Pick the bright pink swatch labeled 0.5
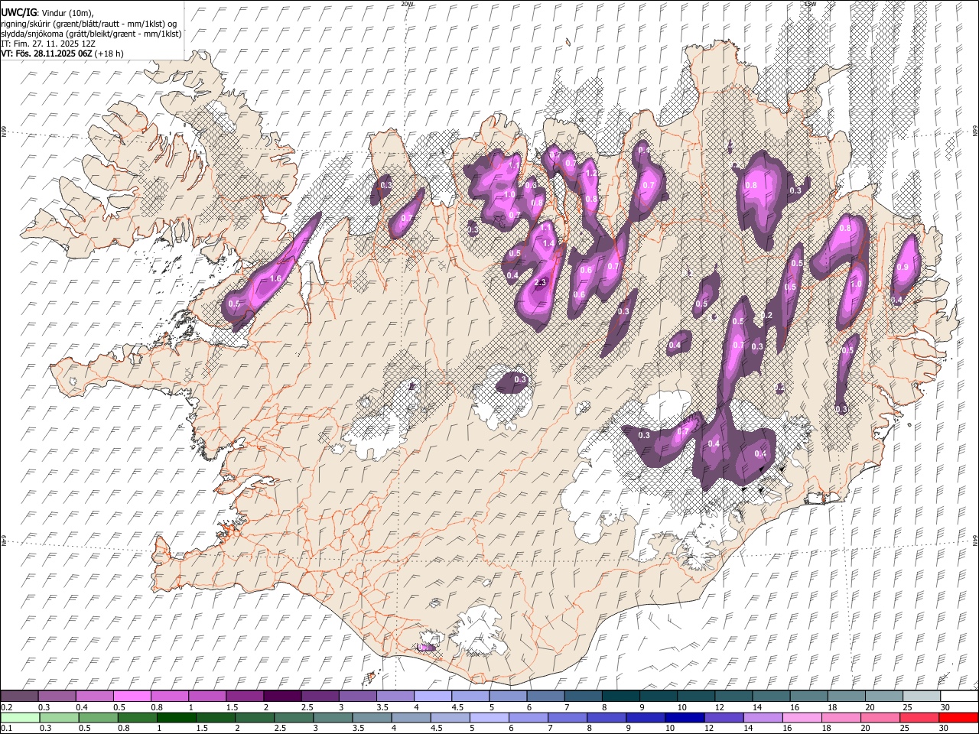 click(x=132, y=696)
